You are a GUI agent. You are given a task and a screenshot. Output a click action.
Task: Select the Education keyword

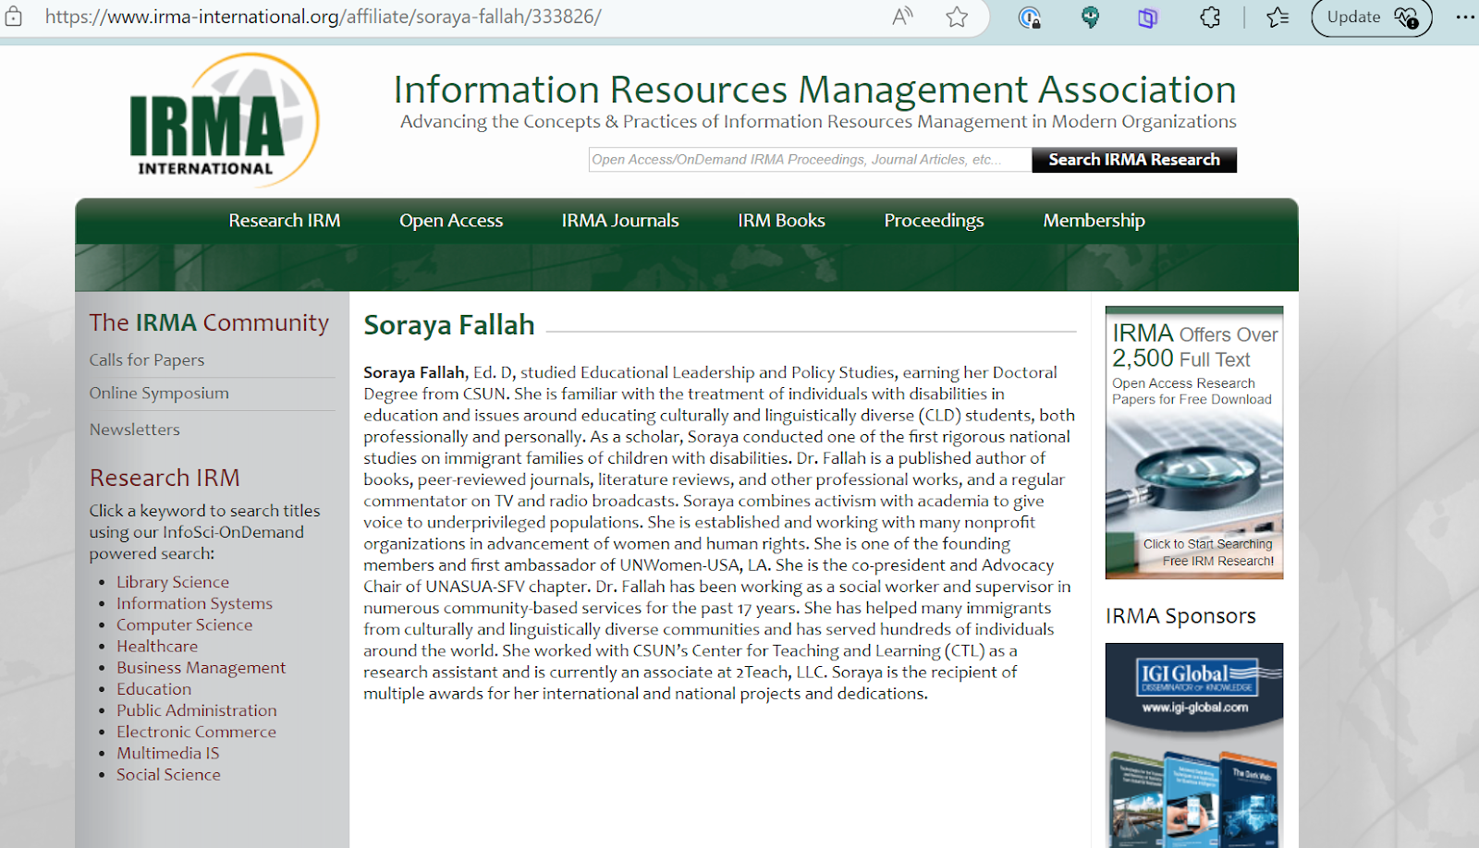[153, 689]
